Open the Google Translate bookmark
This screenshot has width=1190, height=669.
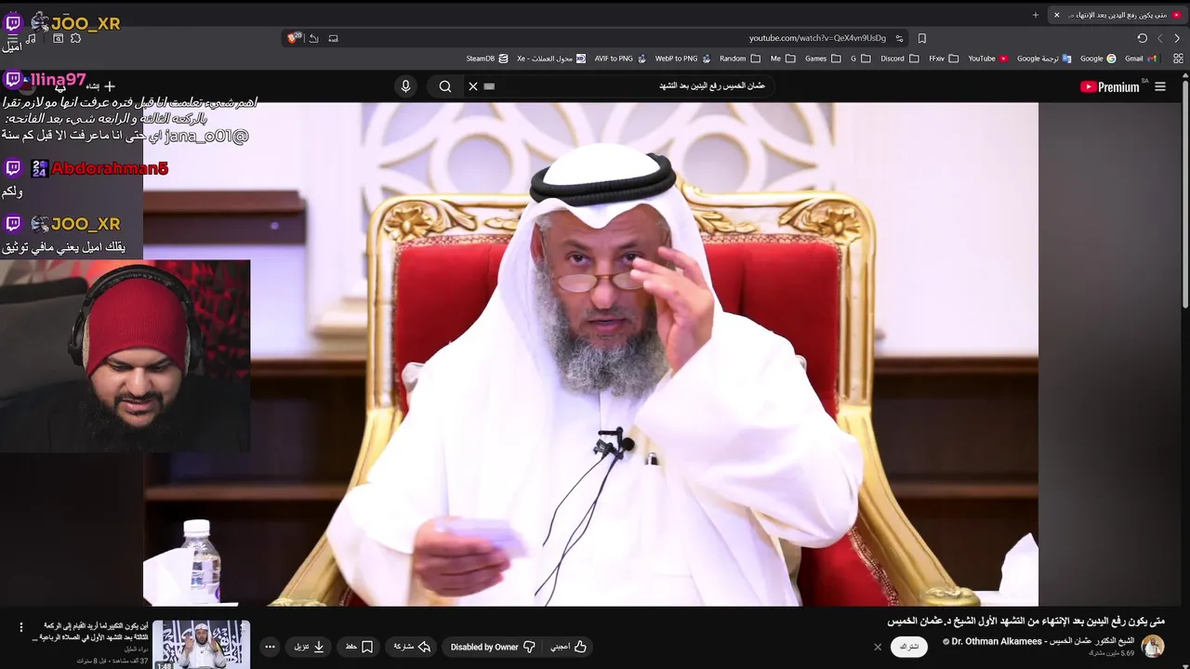pos(1044,59)
